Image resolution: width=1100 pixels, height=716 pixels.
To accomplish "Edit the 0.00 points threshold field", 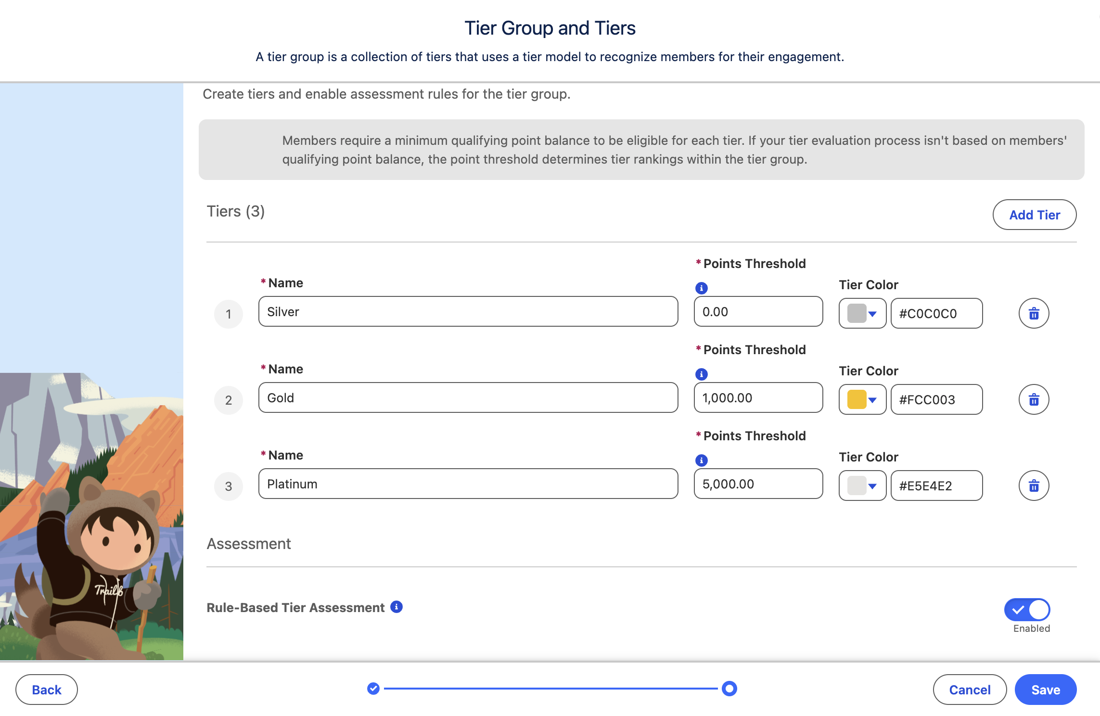I will click(758, 312).
